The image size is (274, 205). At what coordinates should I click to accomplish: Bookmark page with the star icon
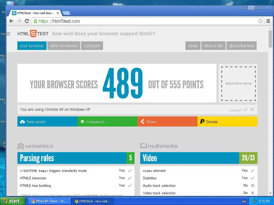260,21
